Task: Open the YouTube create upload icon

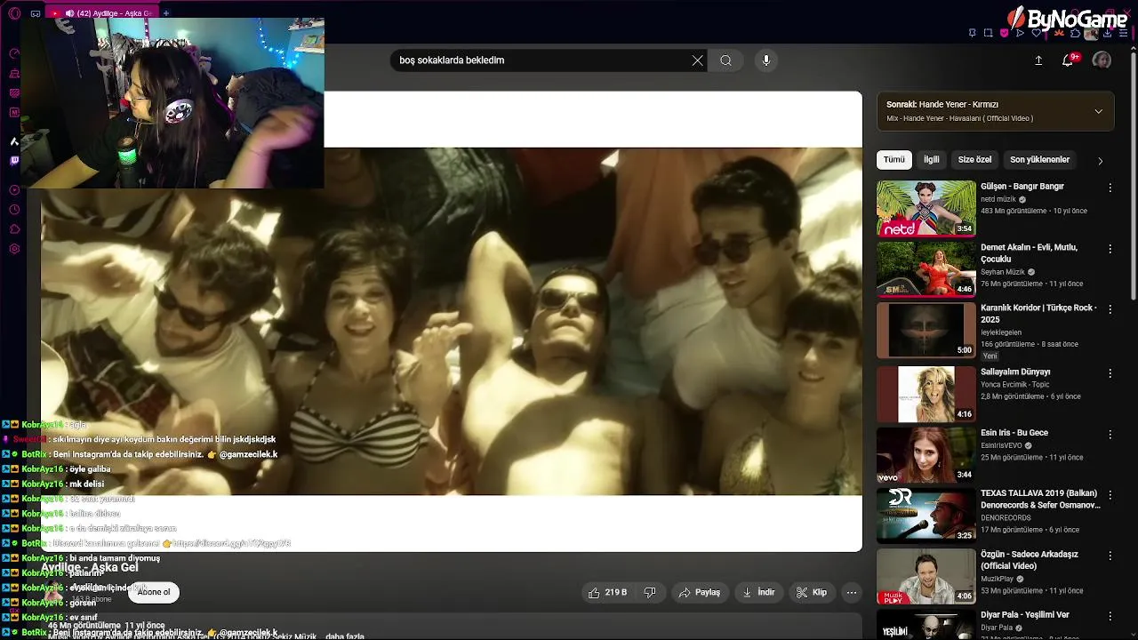Action: pos(1038,60)
